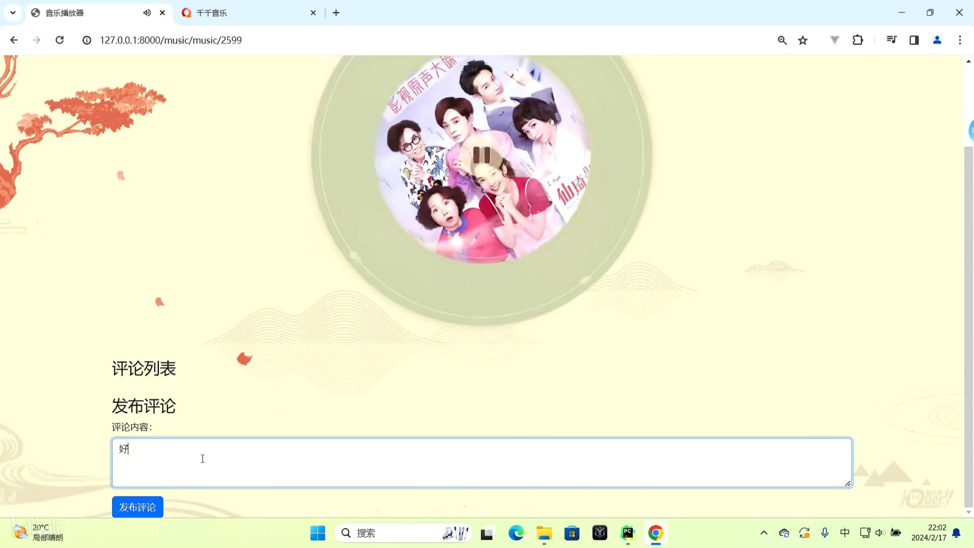Click the Chrome taskbar icon
The width and height of the screenshot is (974, 548).
click(x=656, y=533)
